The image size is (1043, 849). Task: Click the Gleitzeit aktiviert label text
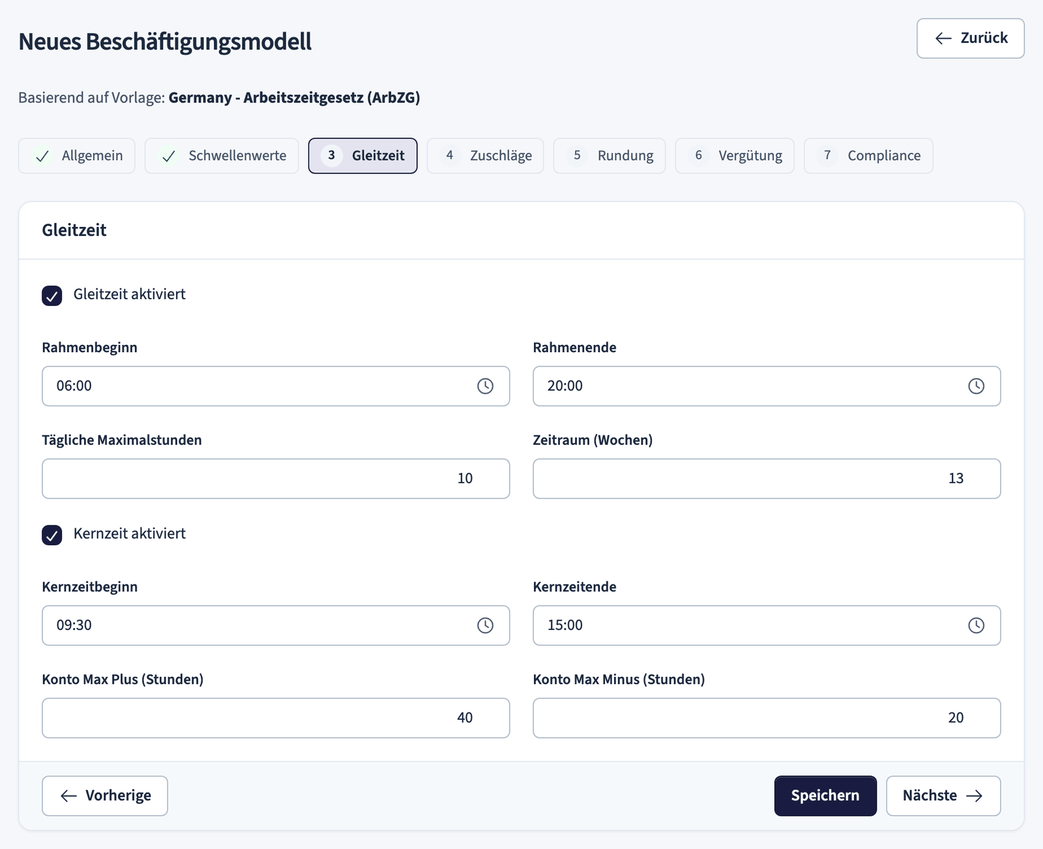point(130,294)
